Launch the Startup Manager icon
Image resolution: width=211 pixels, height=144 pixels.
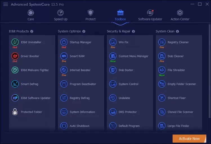(64, 42)
